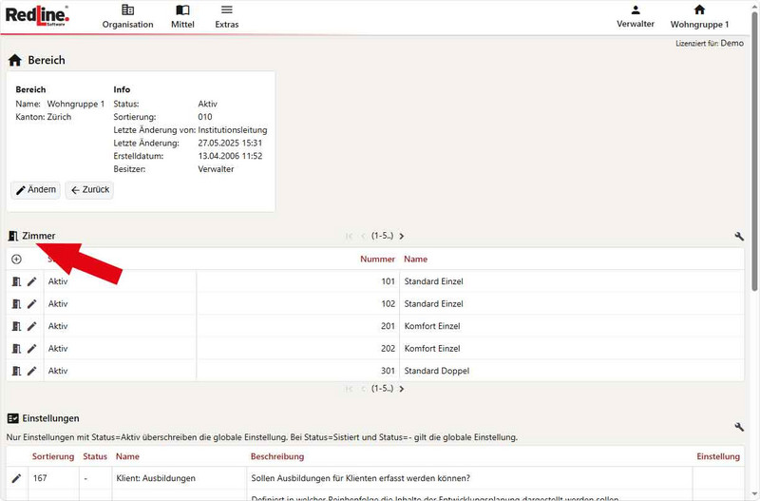The width and height of the screenshot is (760, 501).
Task: Open room 101 door icon
Action: (16, 281)
